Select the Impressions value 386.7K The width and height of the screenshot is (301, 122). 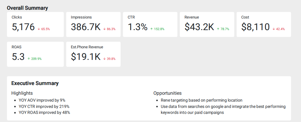coord(86,27)
